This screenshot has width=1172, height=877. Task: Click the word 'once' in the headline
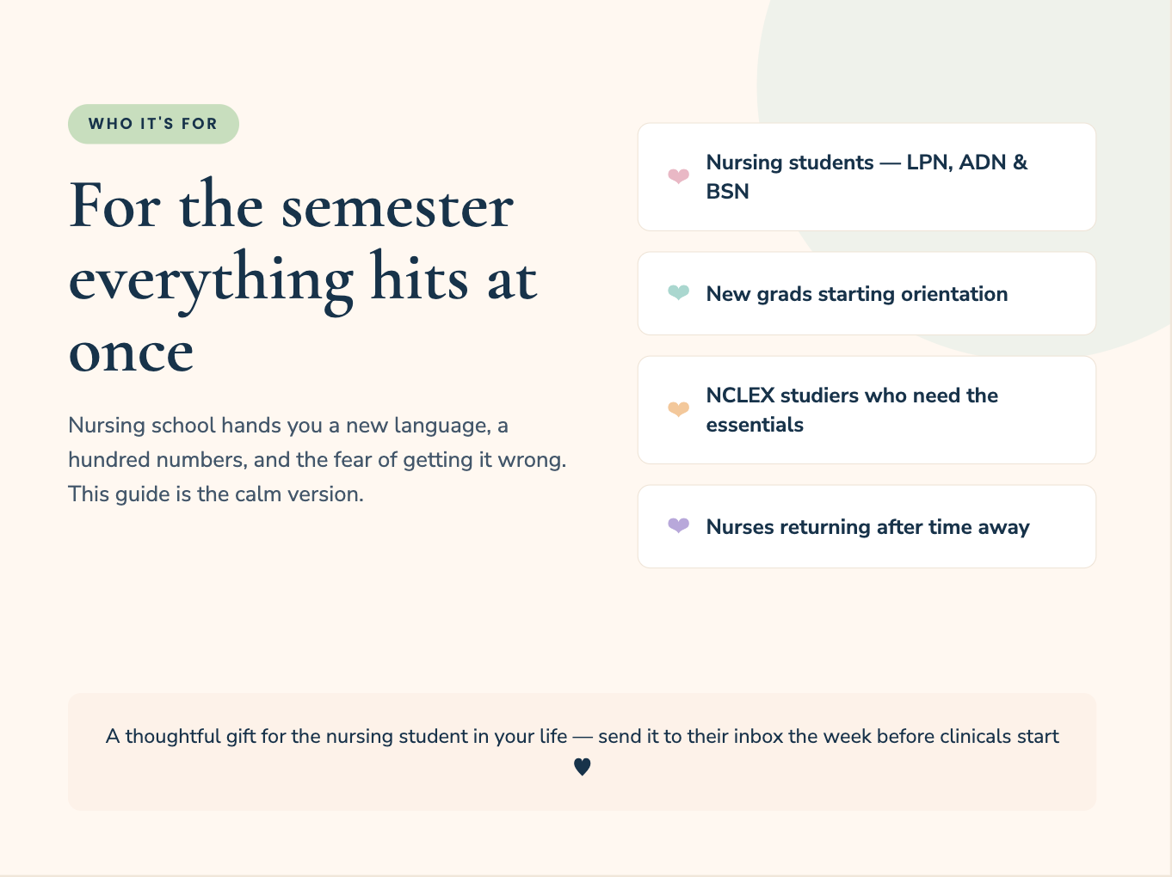pyautogui.click(x=131, y=353)
